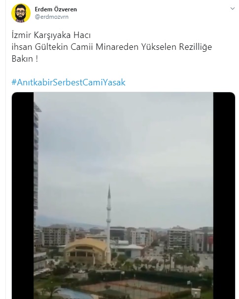Open the #AnıtkabirSerbestCamiYasak hashtag
Screen dimensions: 239x299
coord(68,82)
